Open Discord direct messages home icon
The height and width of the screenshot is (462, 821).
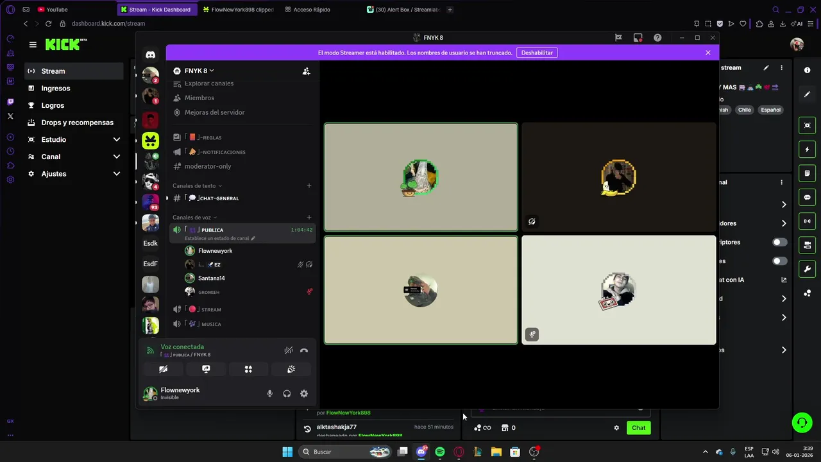coord(150,55)
